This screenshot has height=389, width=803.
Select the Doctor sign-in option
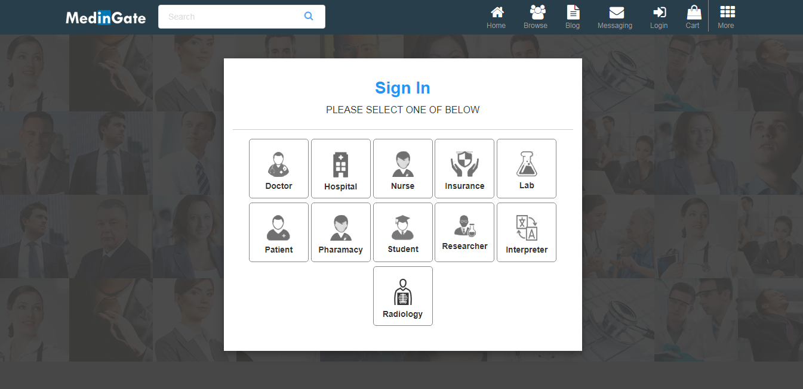[279, 169]
